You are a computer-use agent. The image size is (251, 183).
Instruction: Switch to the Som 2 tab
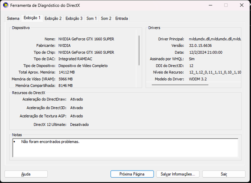point(106,18)
